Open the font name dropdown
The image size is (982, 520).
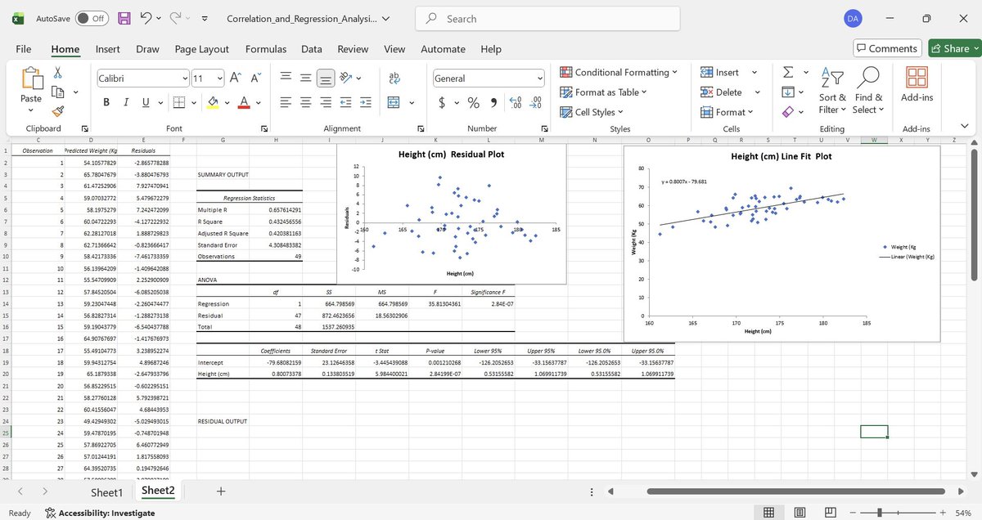[x=186, y=78]
